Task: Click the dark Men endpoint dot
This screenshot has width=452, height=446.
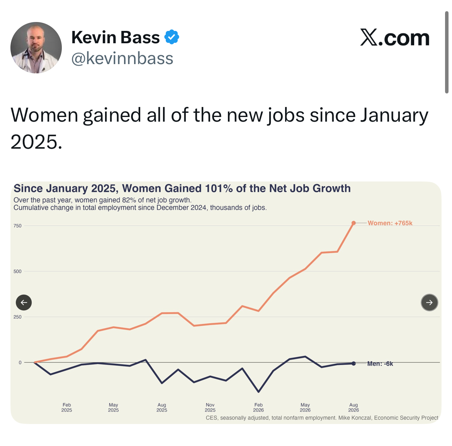Action: 354,364
